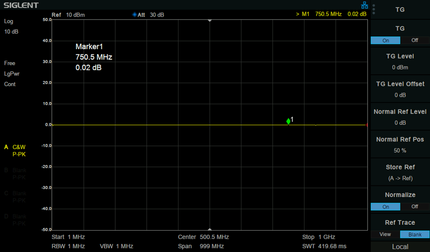Click the Local button
Image resolution: width=430 pixels, height=252 pixels.
pyautogui.click(x=400, y=247)
